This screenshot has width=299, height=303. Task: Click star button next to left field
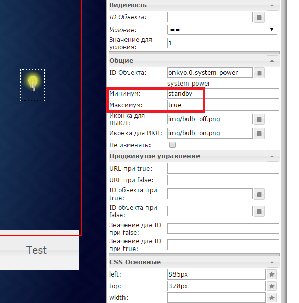(x=271, y=274)
